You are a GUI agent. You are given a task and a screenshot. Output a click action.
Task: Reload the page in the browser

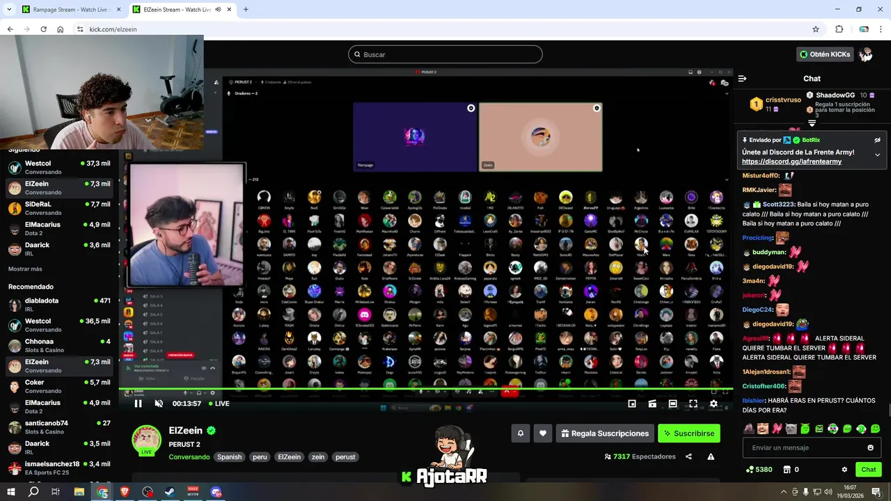(x=43, y=29)
